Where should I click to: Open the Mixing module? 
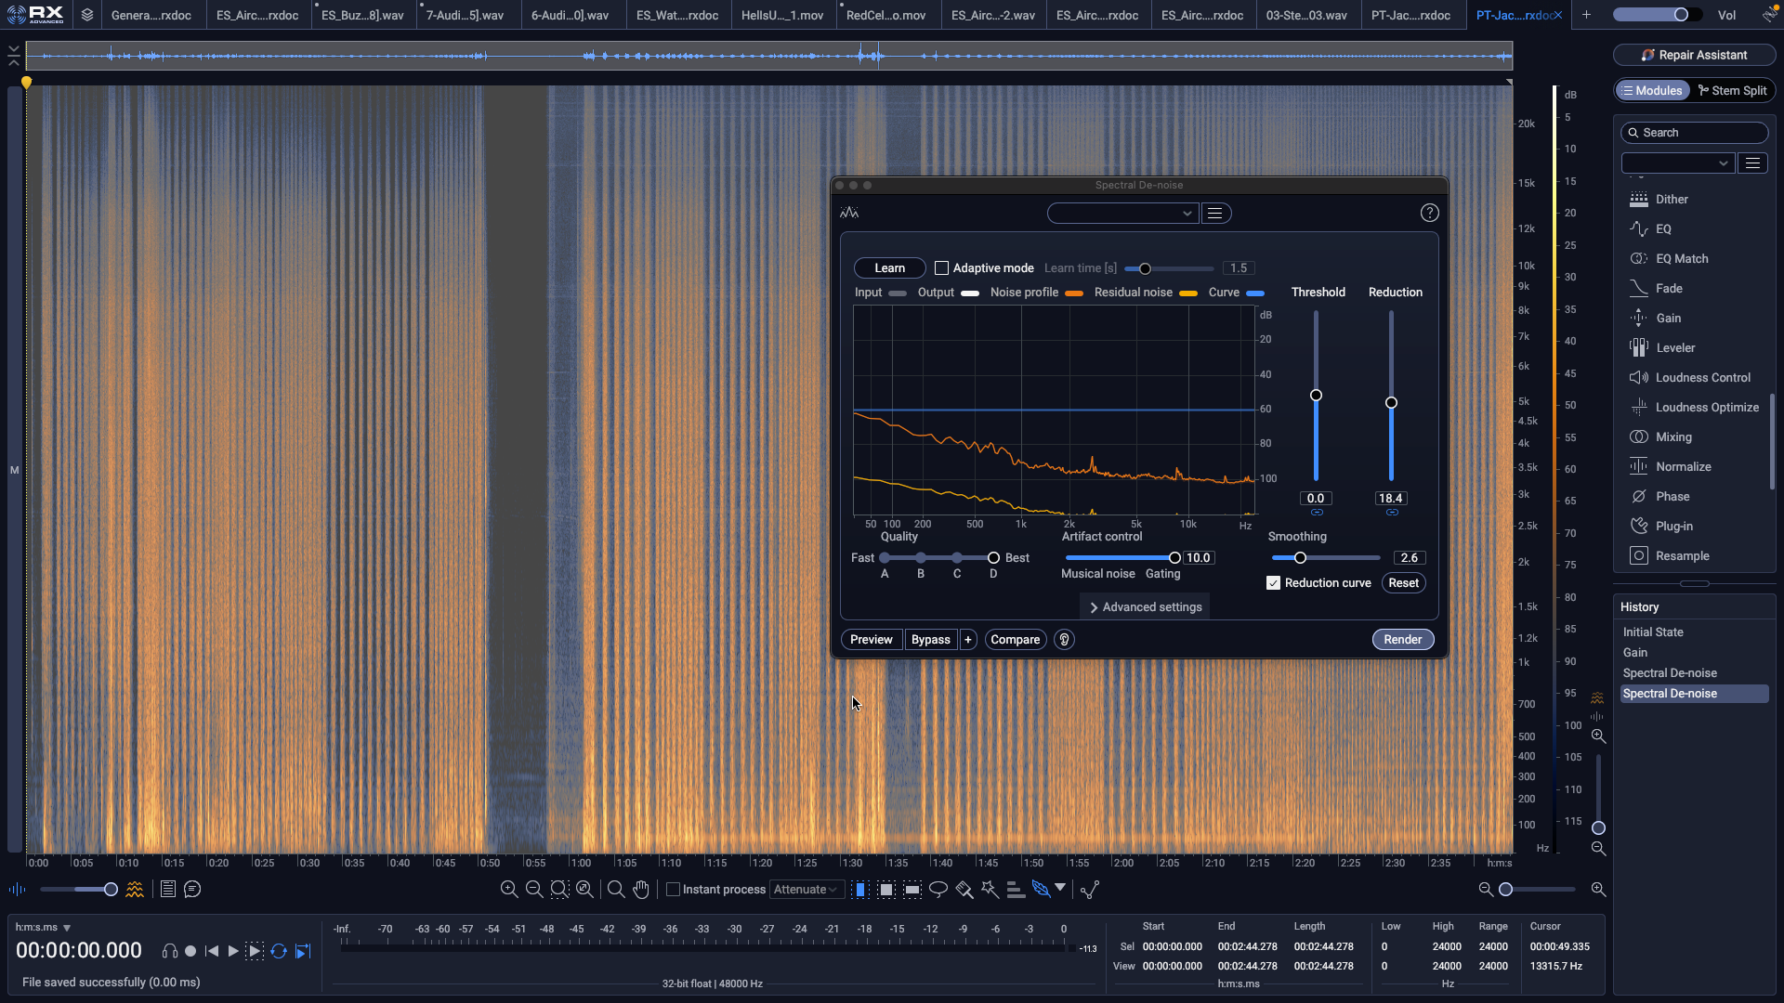pos(1672,436)
